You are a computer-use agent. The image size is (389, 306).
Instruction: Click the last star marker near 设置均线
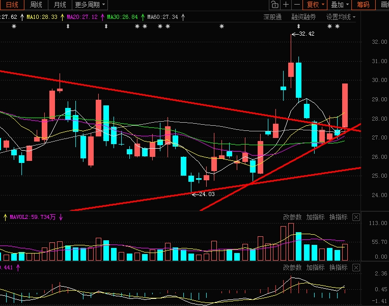point(338,26)
